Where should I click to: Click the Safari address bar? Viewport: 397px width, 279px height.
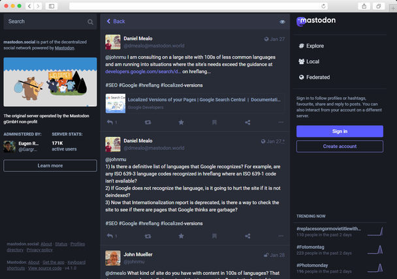[x=198, y=6]
